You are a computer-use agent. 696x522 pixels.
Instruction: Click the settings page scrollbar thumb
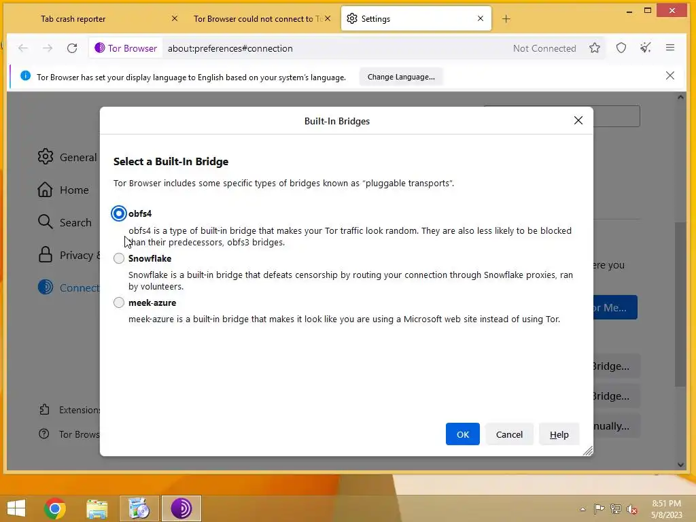click(680, 304)
